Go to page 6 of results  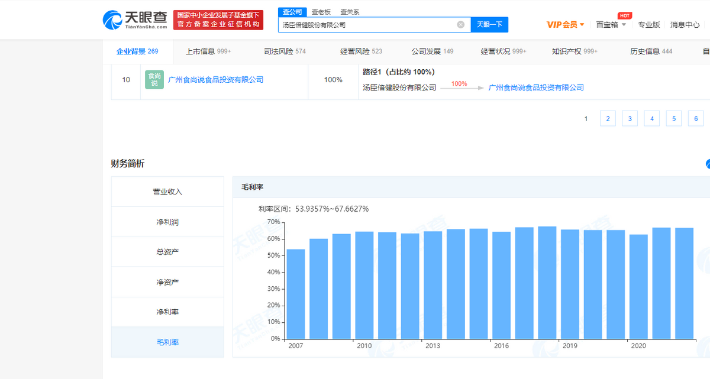coord(695,118)
